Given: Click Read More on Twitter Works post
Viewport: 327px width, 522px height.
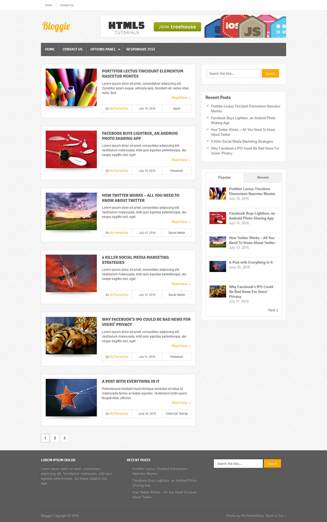Looking at the screenshot, I should (x=181, y=222).
